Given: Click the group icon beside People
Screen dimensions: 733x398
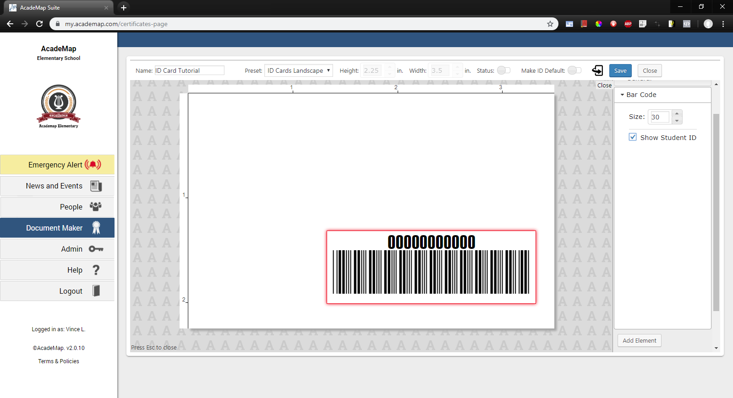Looking at the screenshot, I should (x=95, y=207).
